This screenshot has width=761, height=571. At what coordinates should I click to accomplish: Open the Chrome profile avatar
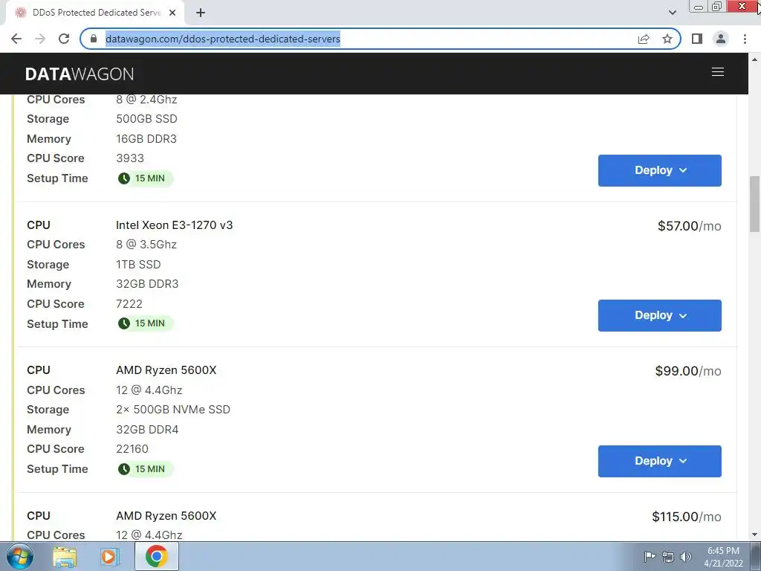(721, 39)
